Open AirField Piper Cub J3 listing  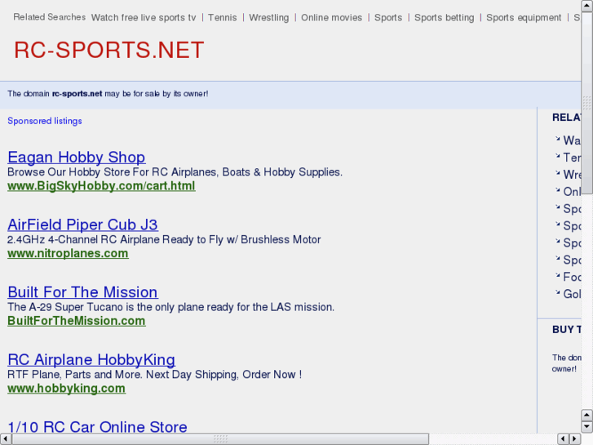(x=83, y=225)
